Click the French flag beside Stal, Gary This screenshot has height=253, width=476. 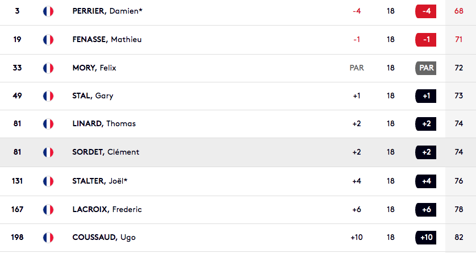click(x=48, y=96)
